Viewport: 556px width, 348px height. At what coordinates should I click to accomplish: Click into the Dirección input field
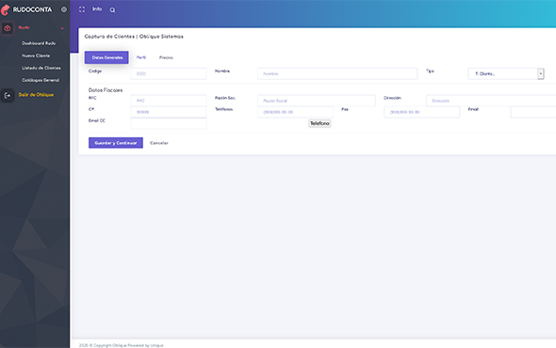(x=491, y=101)
